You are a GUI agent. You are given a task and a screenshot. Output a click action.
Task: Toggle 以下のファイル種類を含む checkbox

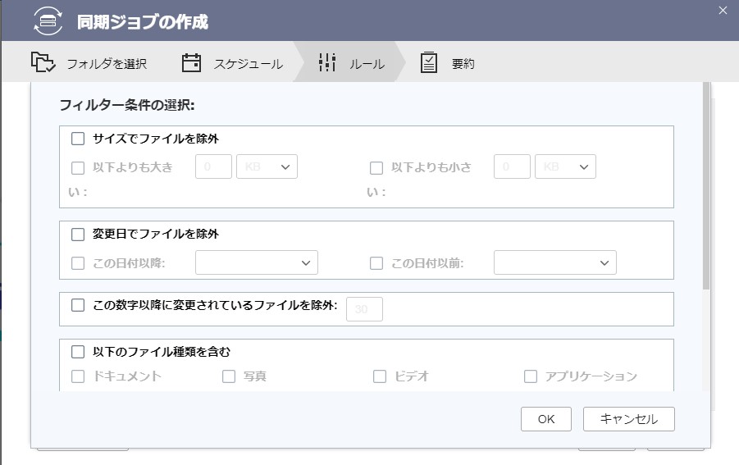click(x=78, y=352)
